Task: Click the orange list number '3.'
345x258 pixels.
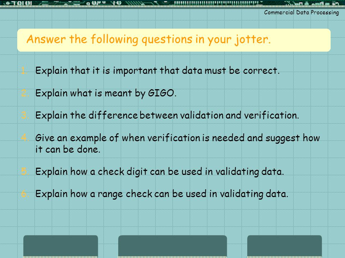Action: [25, 115]
